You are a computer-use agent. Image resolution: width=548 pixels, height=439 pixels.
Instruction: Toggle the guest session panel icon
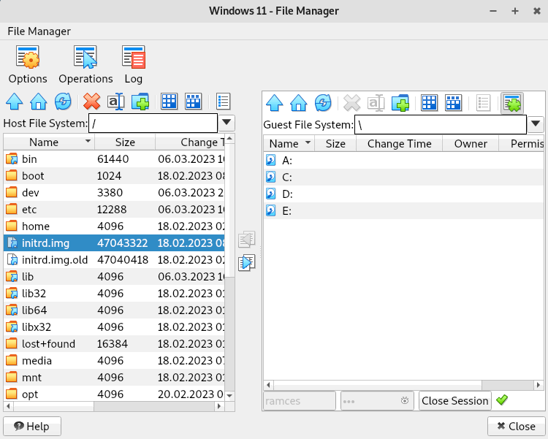[512, 103]
